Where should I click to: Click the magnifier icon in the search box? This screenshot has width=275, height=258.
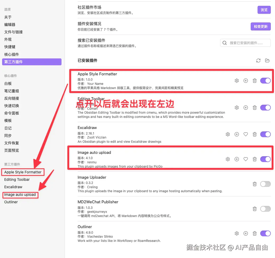(225, 43)
